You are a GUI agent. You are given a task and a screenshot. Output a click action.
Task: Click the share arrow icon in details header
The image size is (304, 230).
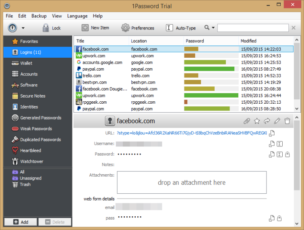(x=267, y=121)
